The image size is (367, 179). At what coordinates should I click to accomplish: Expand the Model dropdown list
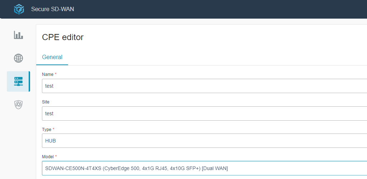pyautogui.click(x=204, y=168)
